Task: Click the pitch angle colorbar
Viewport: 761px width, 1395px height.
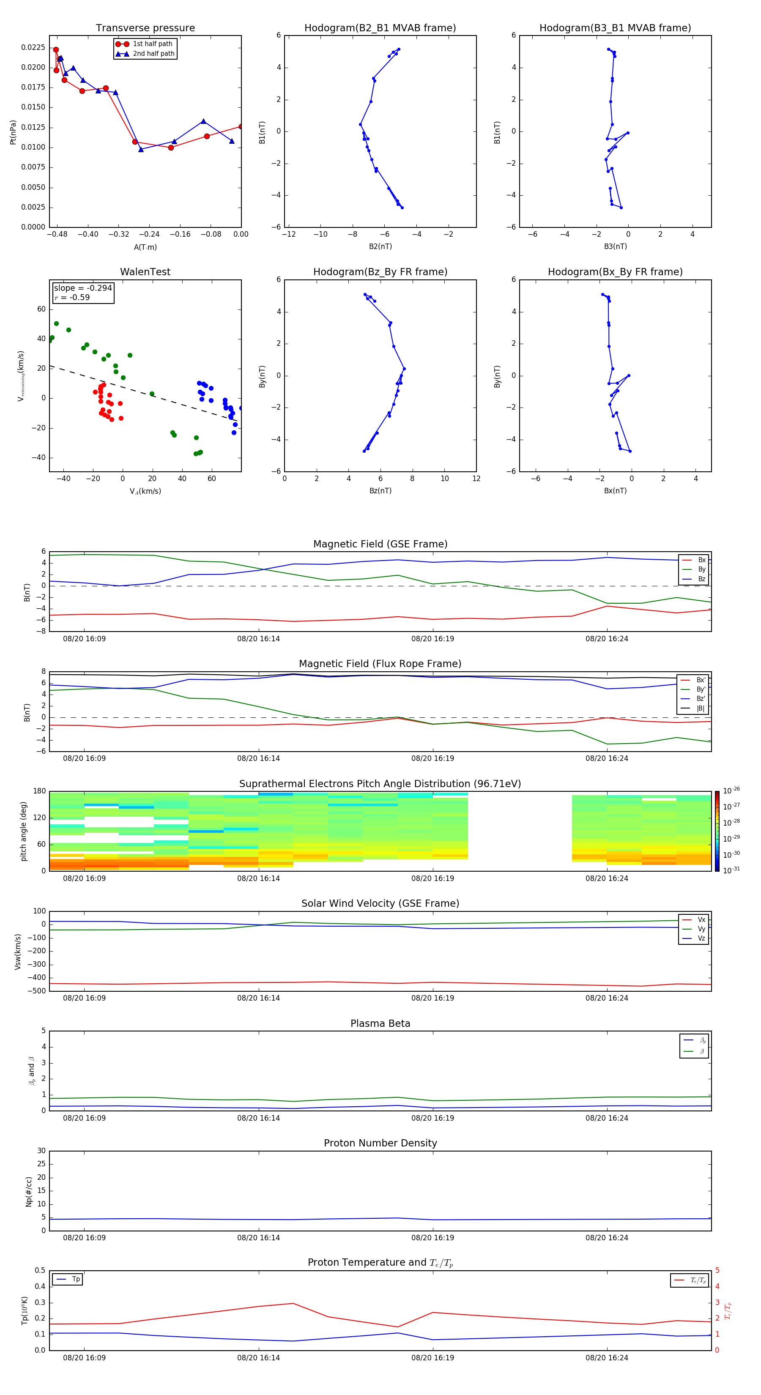Action: click(717, 831)
